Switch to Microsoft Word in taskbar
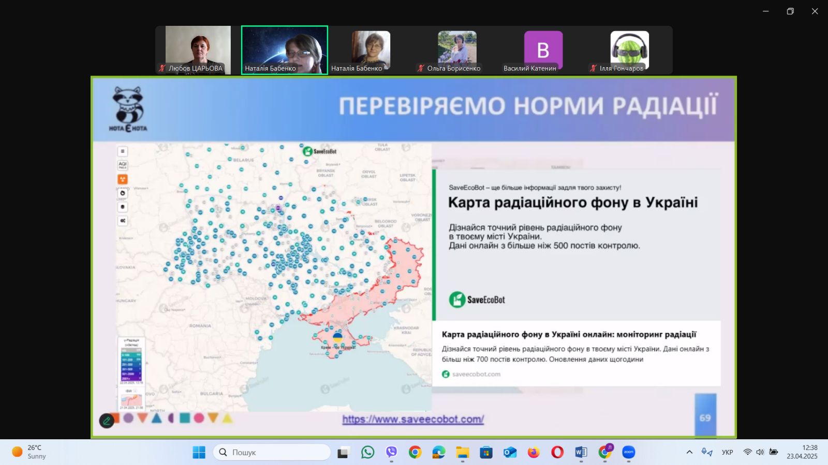Viewport: 828px width, 465px height. tap(581, 452)
